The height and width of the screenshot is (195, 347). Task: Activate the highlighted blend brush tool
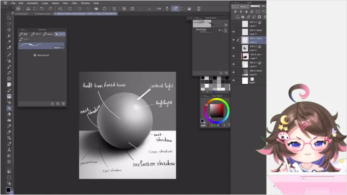(x=9, y=108)
